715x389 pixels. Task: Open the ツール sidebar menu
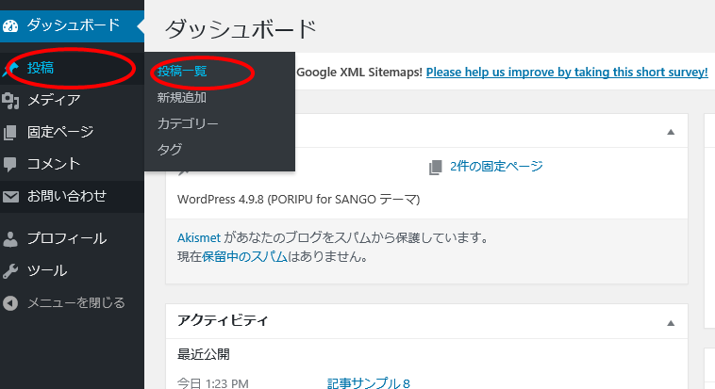(x=72, y=271)
